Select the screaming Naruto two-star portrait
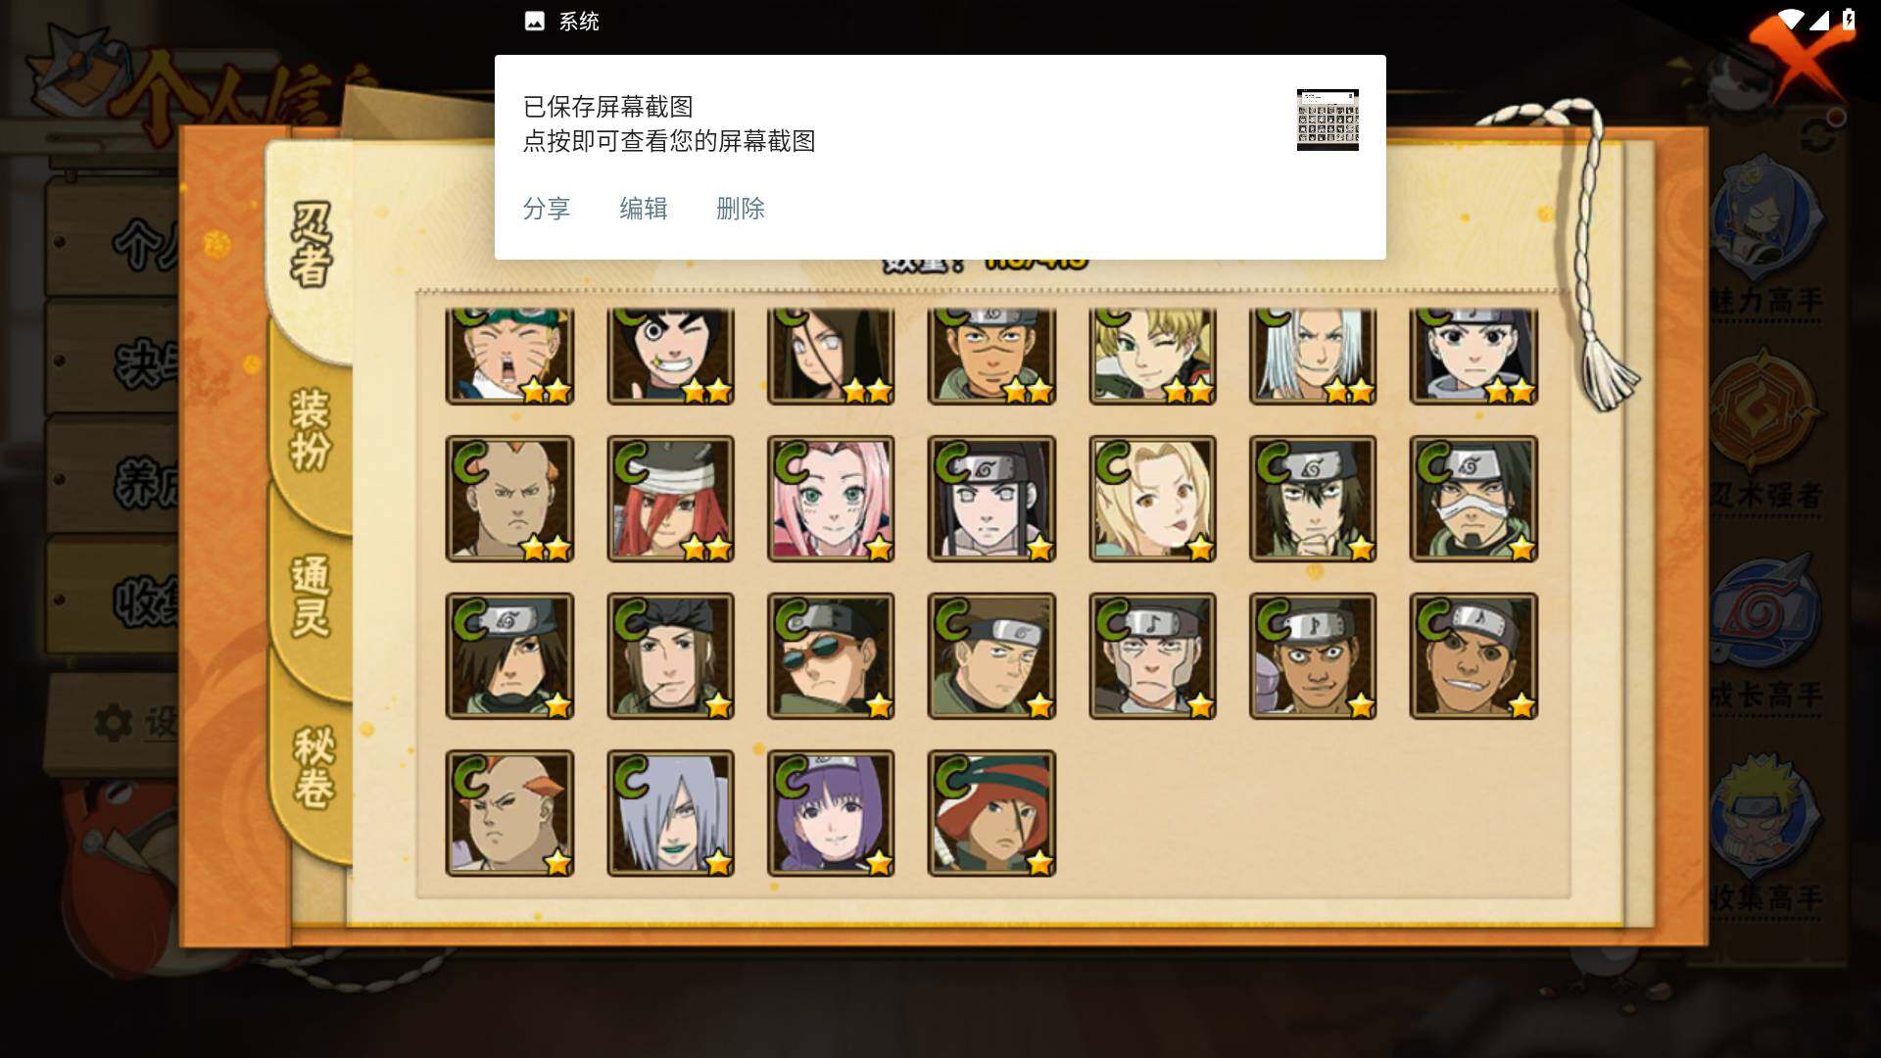Screen dimensions: 1881x1058 (x=509, y=356)
